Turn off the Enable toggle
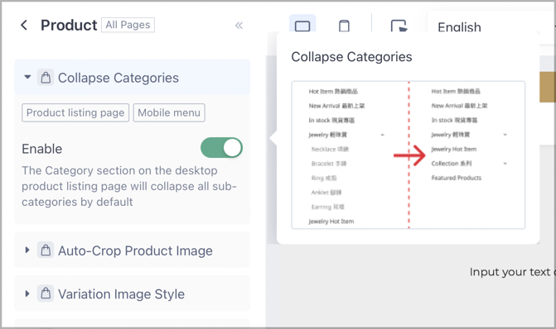 (221, 148)
